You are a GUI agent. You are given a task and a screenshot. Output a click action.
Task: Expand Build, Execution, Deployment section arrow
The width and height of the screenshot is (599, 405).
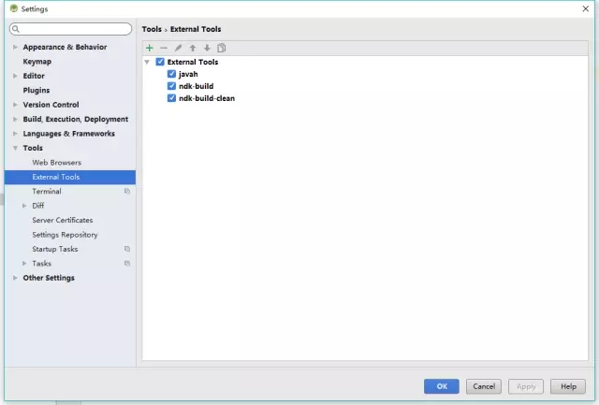point(15,119)
